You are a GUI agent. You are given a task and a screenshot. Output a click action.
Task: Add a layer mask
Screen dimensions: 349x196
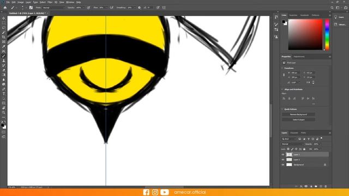click(306, 186)
